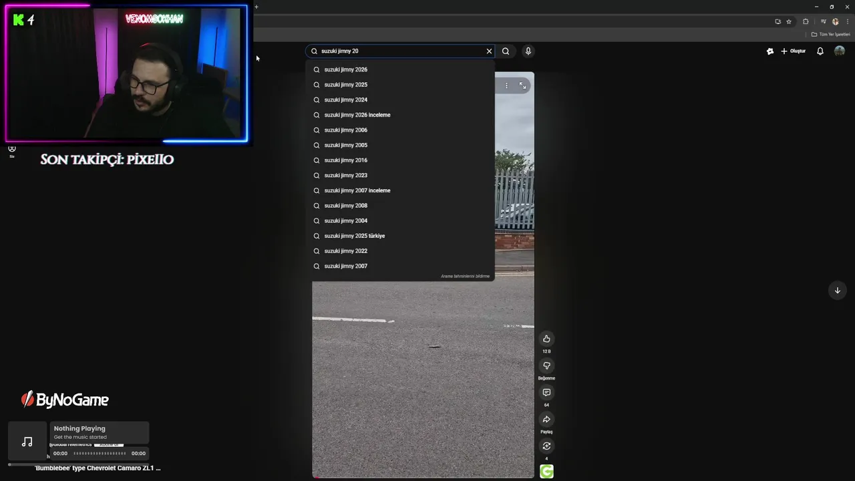855x481 pixels.
Task: Open the YouTube account avatar menu
Action: click(840, 51)
